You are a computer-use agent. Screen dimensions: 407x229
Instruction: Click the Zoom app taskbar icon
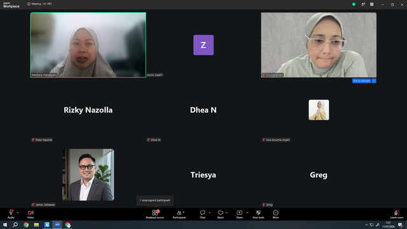57,225
